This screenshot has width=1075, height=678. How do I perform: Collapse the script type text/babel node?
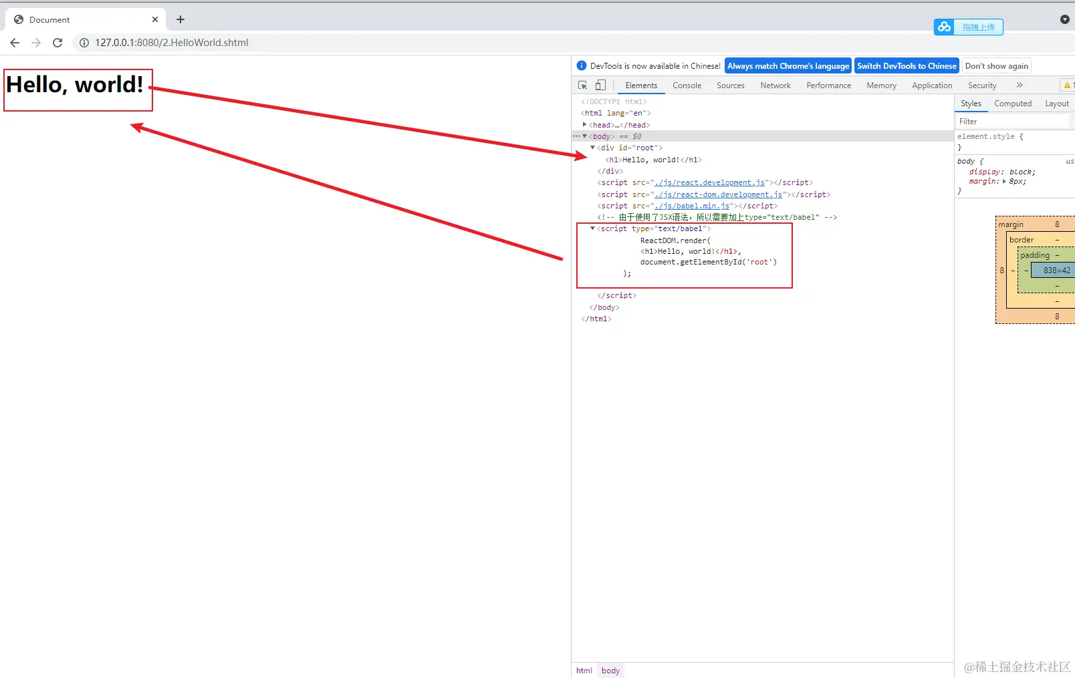[x=592, y=228]
